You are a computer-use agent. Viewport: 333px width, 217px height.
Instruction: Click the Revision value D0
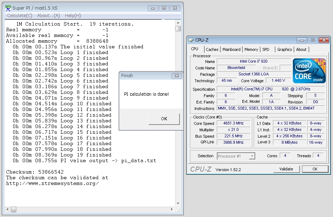point(316,102)
